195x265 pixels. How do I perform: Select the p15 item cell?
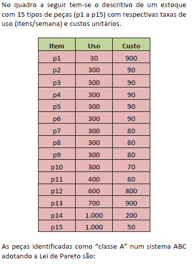coord(57,226)
